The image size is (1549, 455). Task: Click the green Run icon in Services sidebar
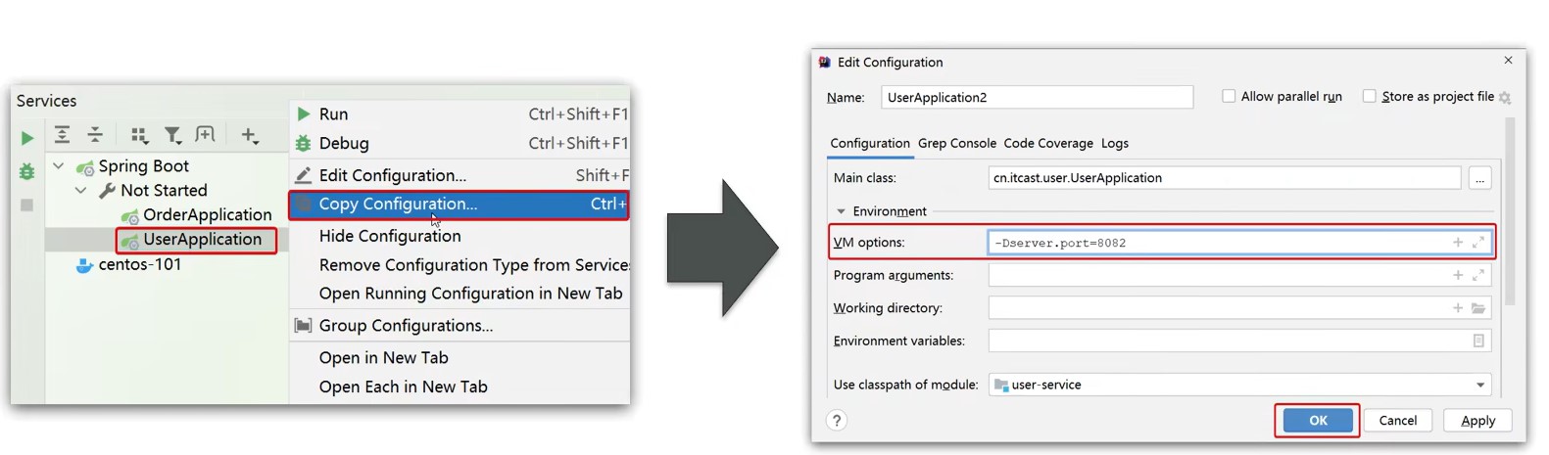(27, 138)
